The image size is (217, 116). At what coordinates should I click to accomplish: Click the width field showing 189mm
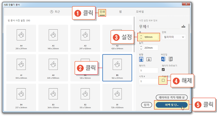(150, 37)
